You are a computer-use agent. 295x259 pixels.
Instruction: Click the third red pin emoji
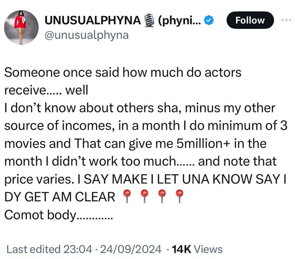click(x=162, y=196)
